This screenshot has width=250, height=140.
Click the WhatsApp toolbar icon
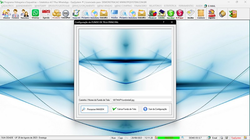click(x=36, y=14)
